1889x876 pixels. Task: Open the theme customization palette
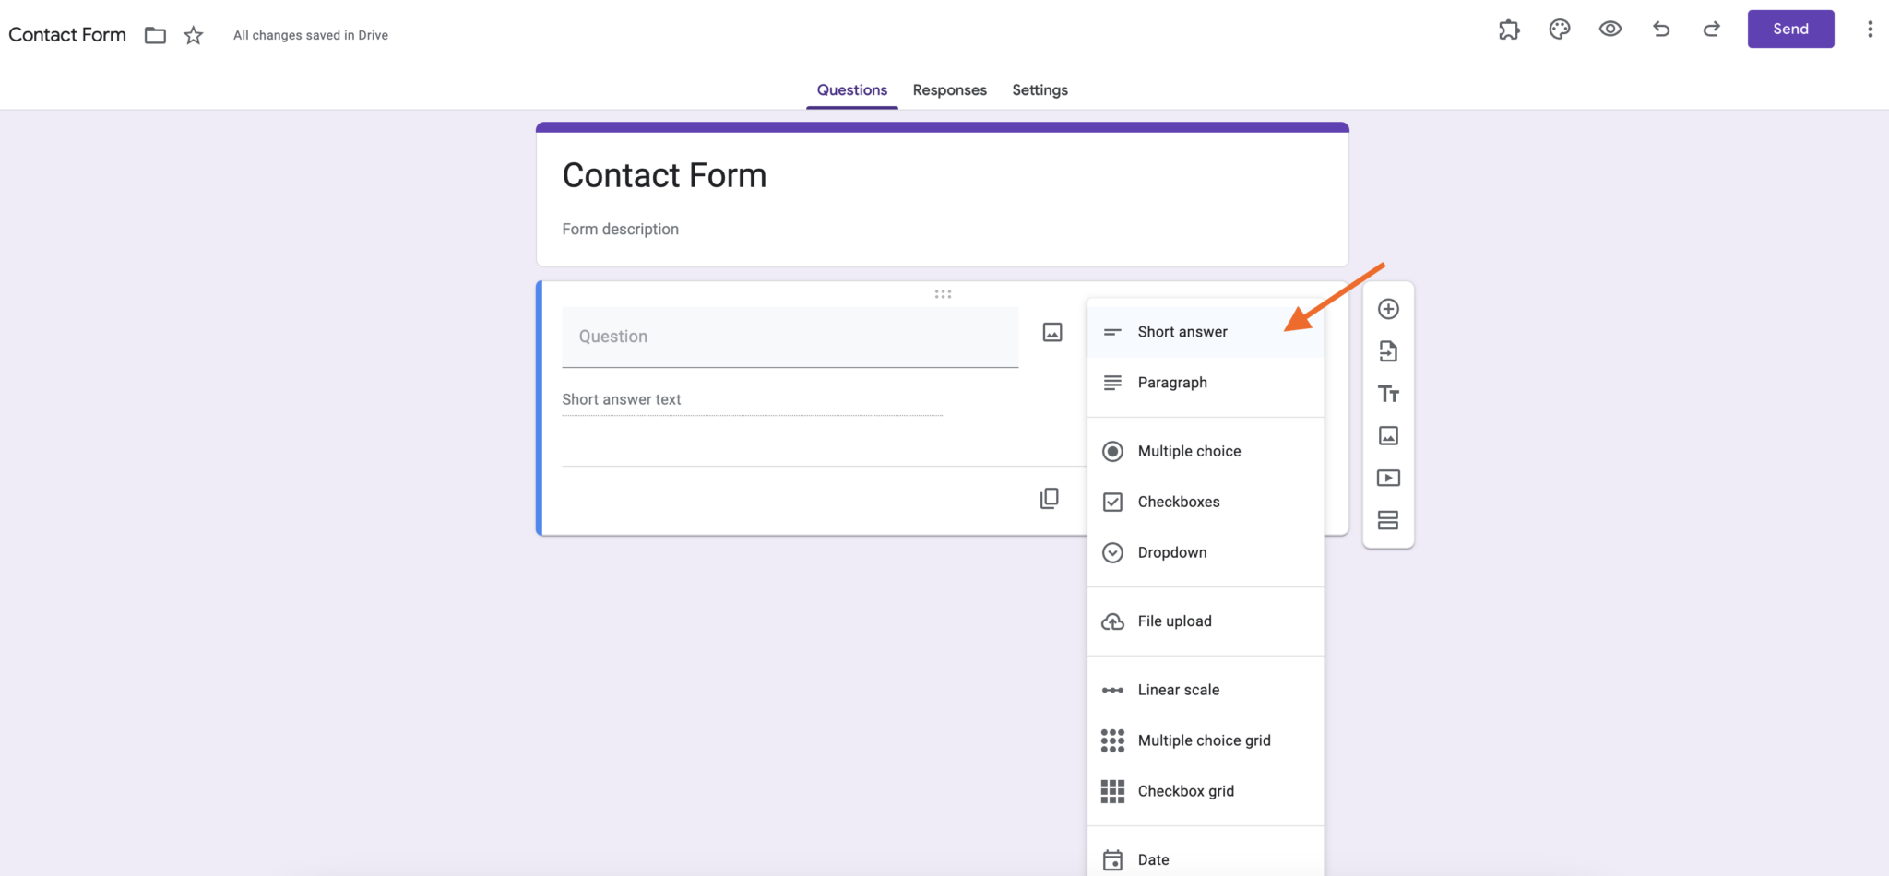click(1560, 29)
